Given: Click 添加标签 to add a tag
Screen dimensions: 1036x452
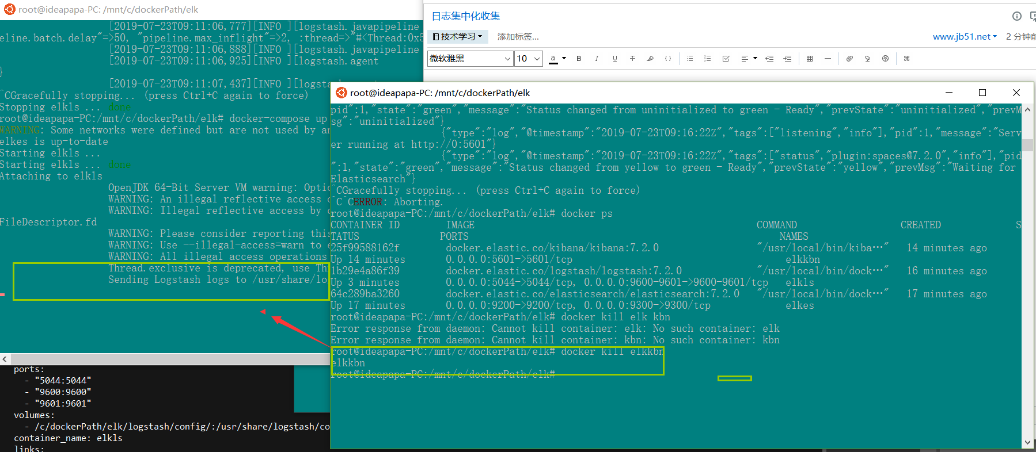Looking at the screenshot, I should [x=518, y=37].
